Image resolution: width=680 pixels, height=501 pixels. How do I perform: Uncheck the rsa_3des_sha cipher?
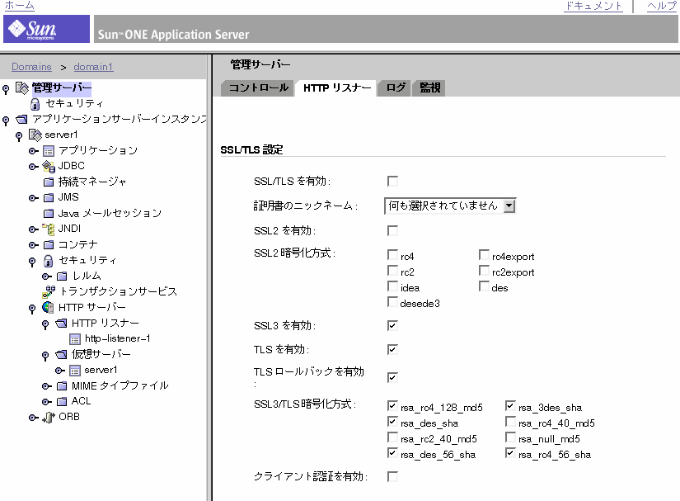coord(510,406)
